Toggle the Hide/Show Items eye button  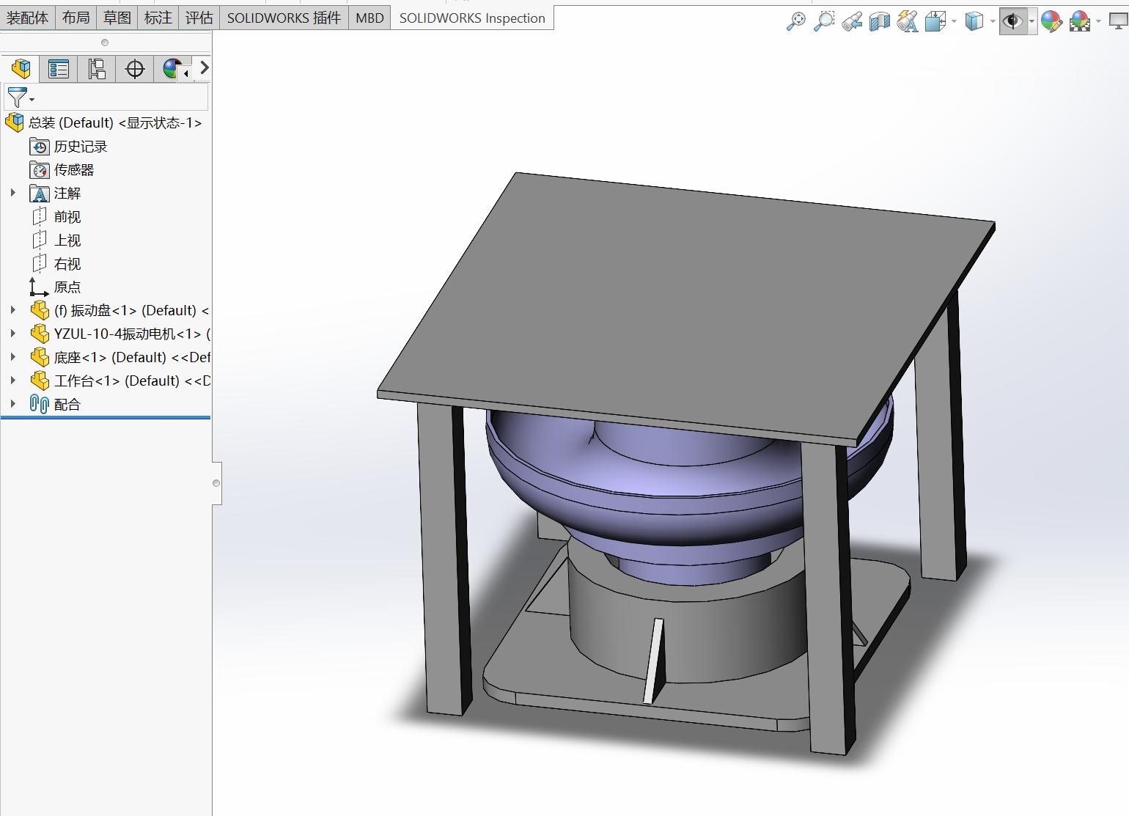[1012, 21]
